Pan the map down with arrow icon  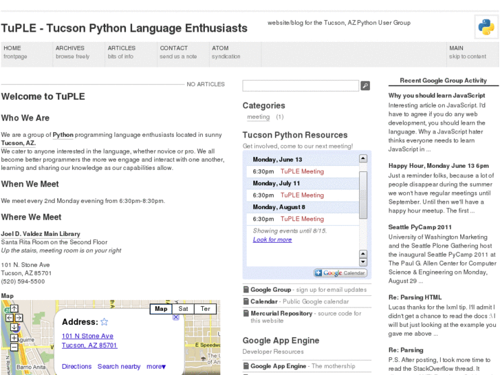[14, 327]
